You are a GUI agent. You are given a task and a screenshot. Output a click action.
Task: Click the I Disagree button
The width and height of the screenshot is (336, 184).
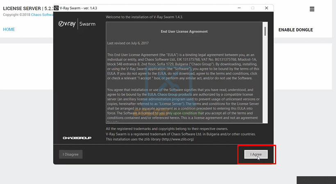pos(71,154)
